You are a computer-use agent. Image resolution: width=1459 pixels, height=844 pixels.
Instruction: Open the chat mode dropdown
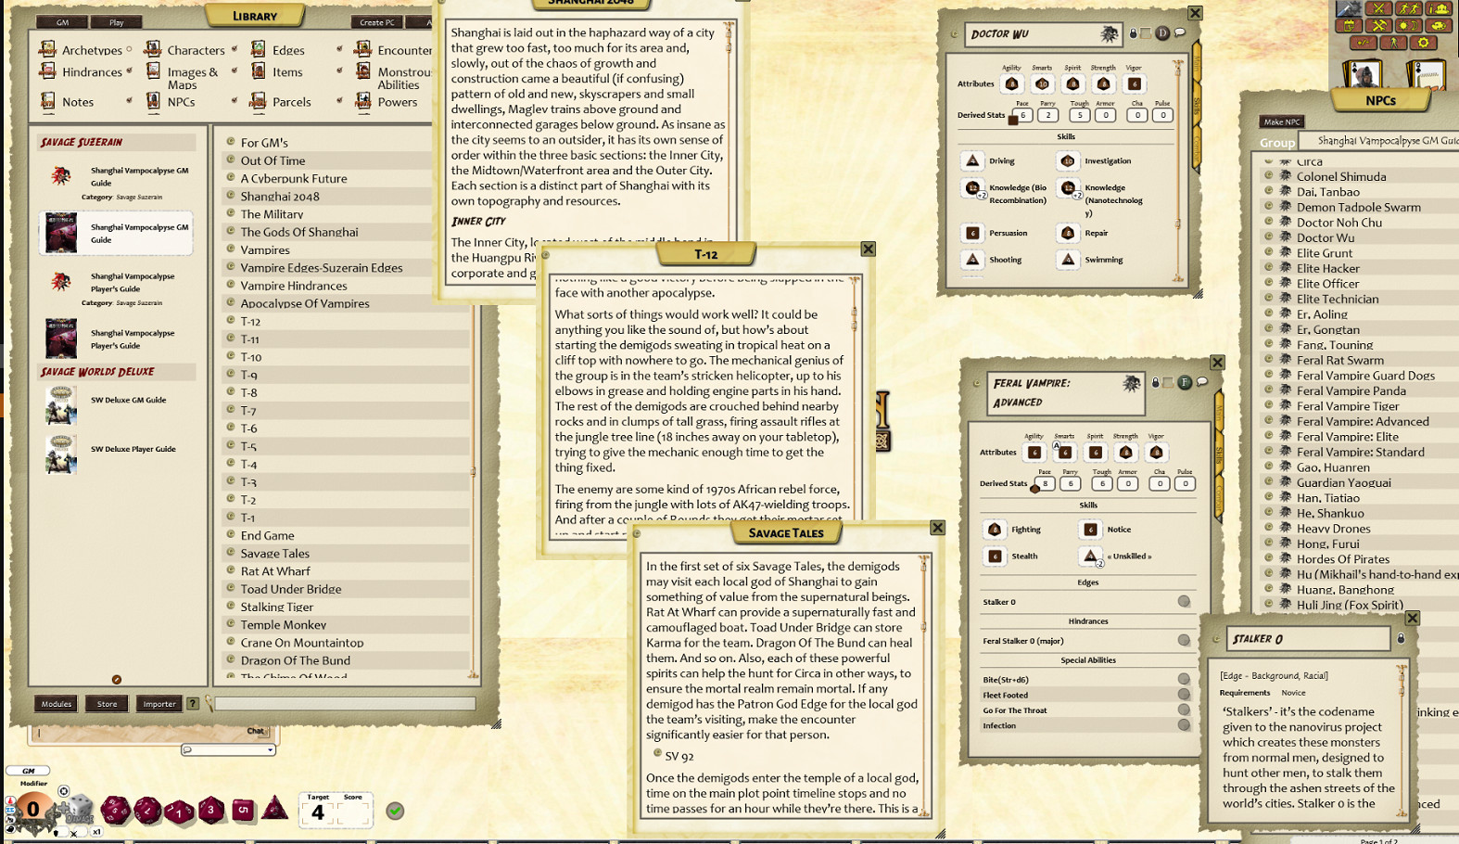[x=228, y=749]
